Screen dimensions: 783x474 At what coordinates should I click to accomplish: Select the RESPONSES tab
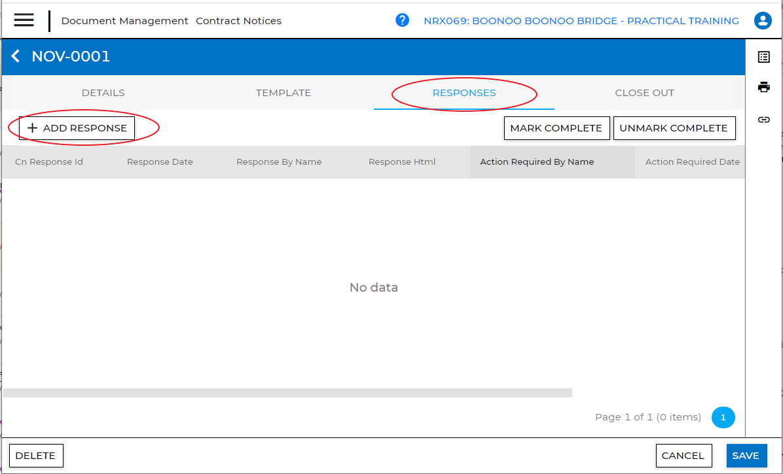[464, 93]
